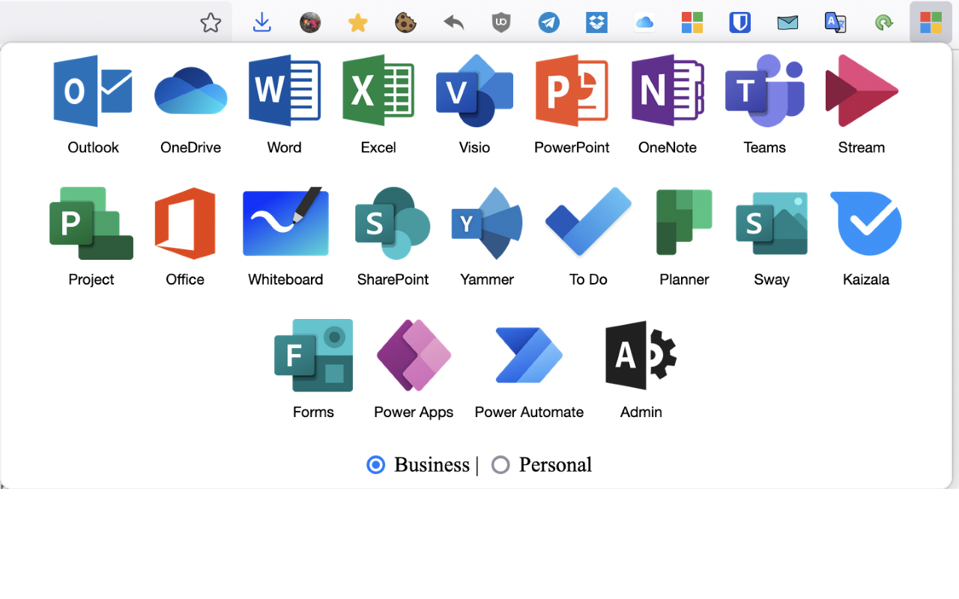Open the Admin center

tap(641, 355)
